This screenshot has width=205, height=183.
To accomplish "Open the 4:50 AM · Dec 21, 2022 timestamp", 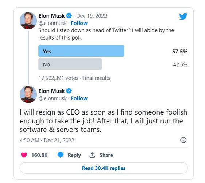I will (x=47, y=141).
